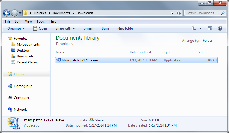The image size is (229, 133).
Task: Click the Refresh button
Action: tap(179, 13)
